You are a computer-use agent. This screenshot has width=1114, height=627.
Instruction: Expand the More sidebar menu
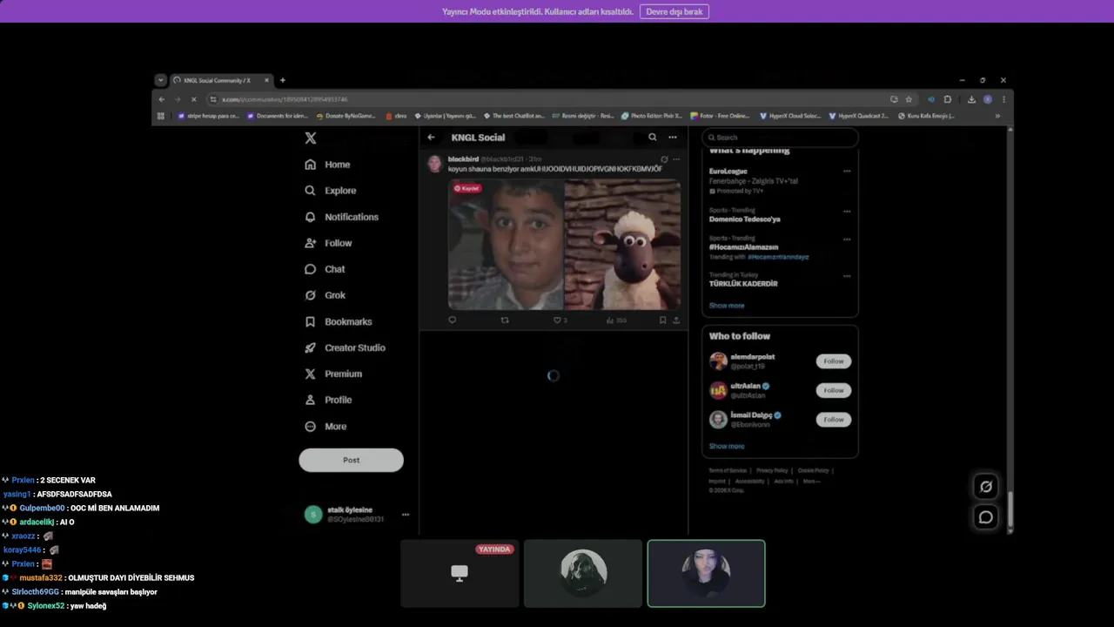coord(325,427)
